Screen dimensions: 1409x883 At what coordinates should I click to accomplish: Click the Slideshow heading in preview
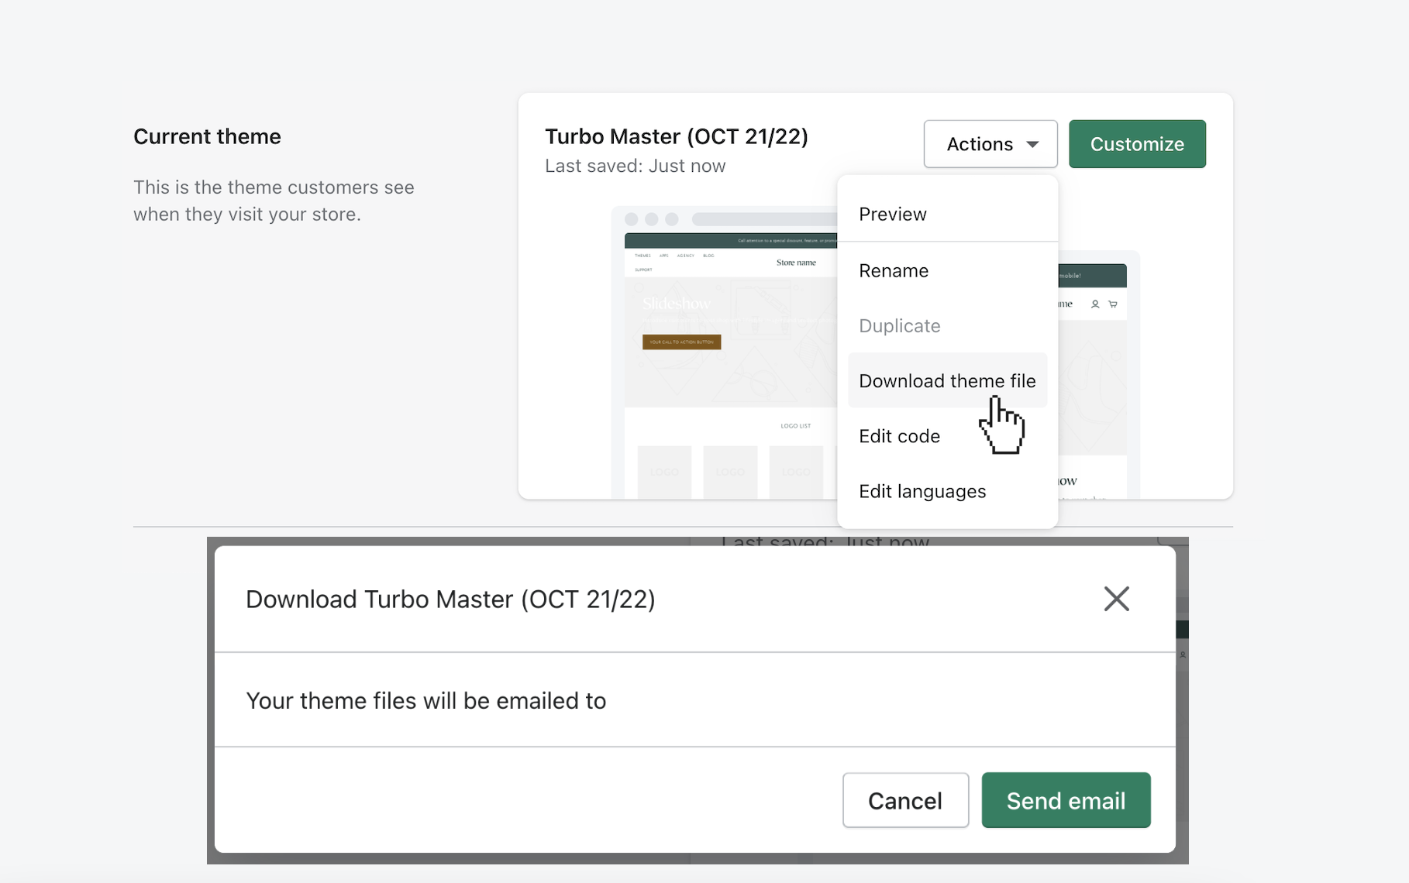pyautogui.click(x=676, y=304)
